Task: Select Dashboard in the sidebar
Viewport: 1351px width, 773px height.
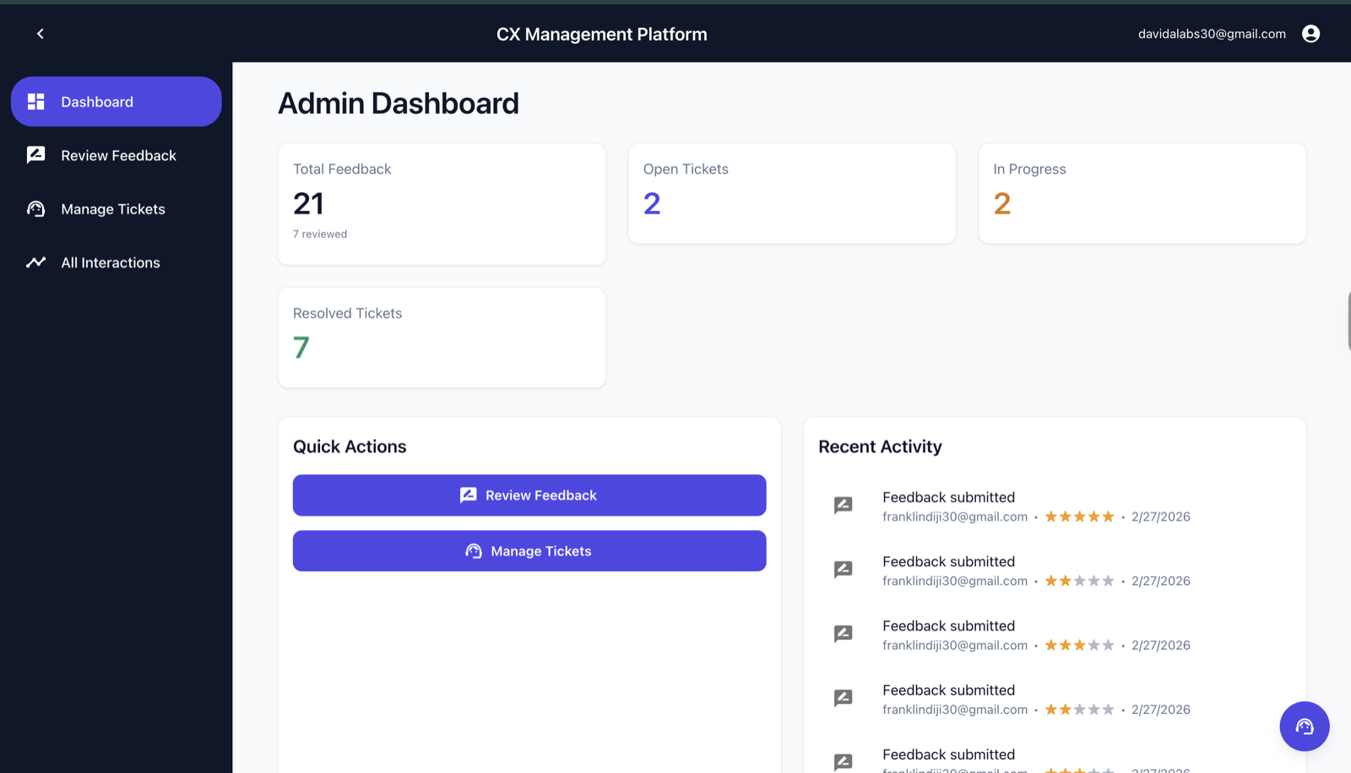Action: coord(117,102)
